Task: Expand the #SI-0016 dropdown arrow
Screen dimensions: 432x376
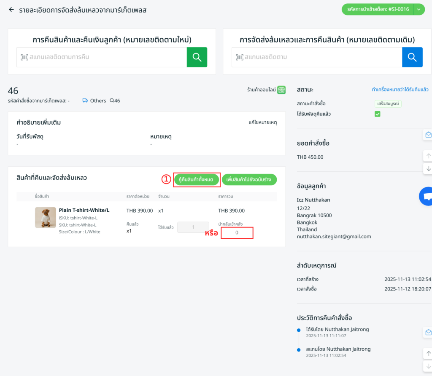Action: pos(418,9)
